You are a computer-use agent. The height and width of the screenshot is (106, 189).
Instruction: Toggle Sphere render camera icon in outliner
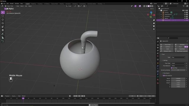pyautogui.click(x=187, y=18)
